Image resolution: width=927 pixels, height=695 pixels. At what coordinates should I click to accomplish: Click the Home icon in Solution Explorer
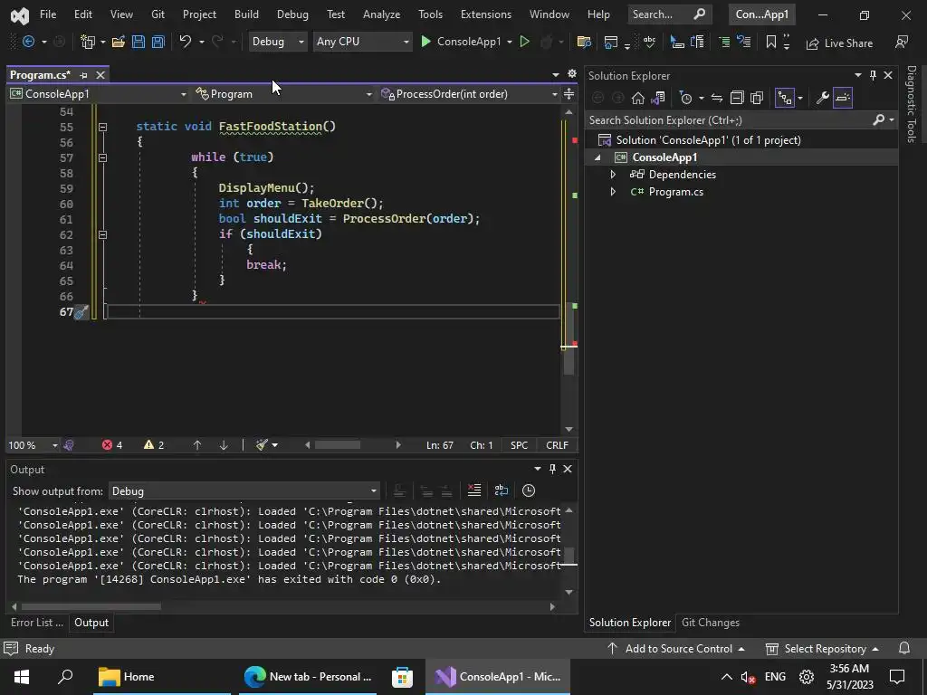[x=638, y=98]
